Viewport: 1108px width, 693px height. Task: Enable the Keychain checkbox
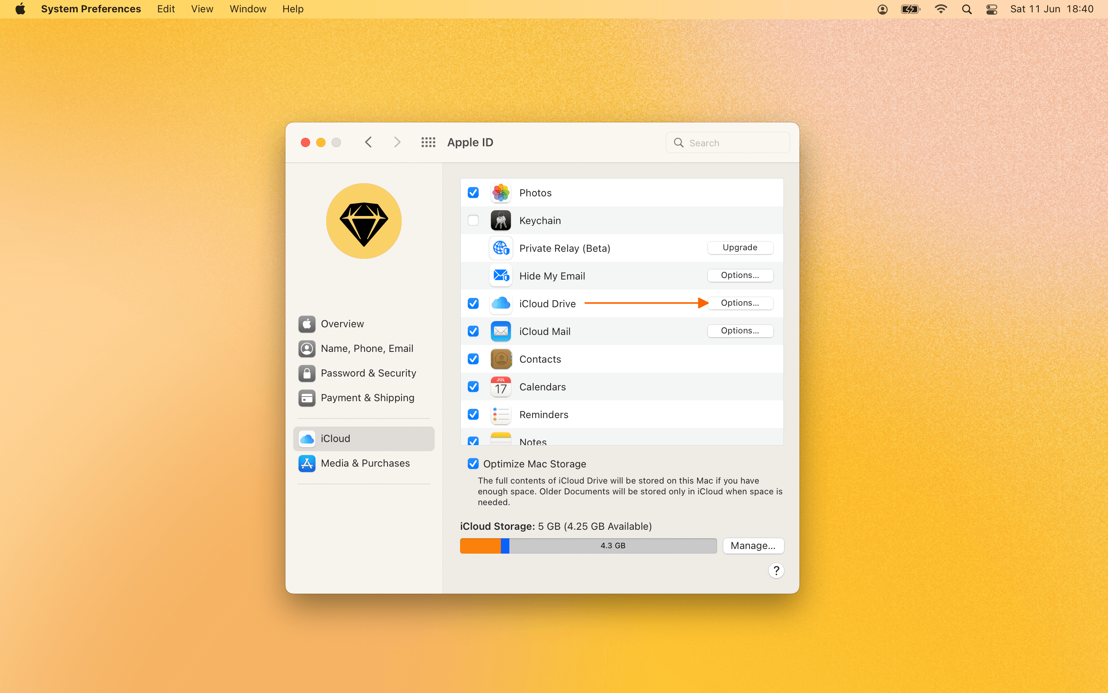tap(473, 220)
